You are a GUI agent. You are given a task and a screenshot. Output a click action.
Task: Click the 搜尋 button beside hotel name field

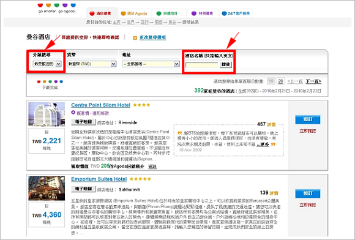coord(225,64)
